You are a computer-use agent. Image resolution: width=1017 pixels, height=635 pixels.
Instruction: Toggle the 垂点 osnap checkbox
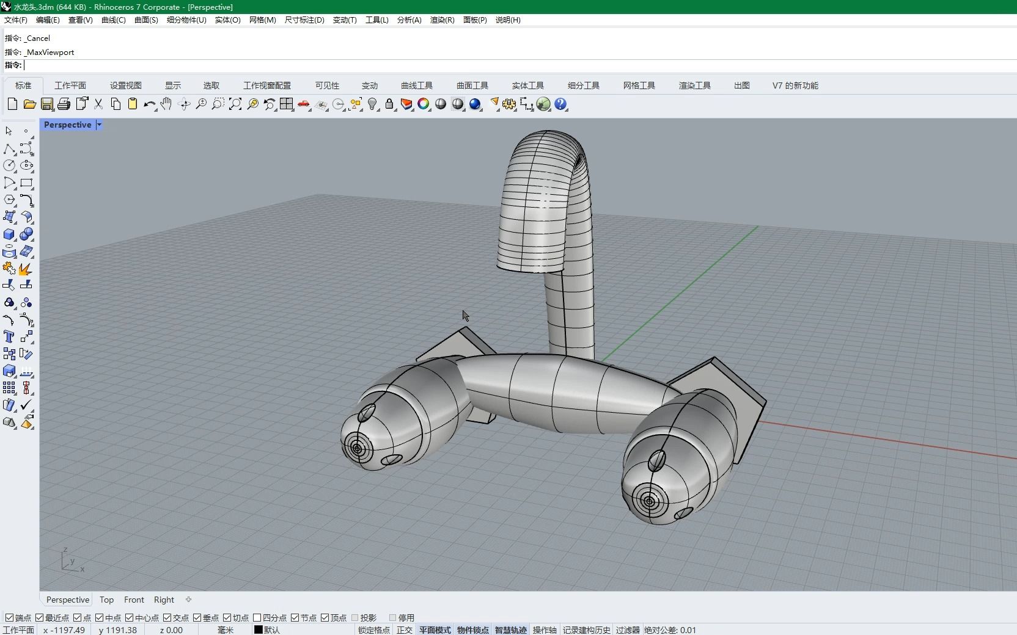point(197,618)
